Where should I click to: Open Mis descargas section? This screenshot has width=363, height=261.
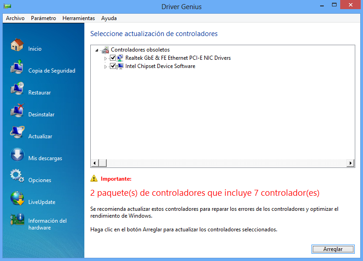[x=46, y=158]
